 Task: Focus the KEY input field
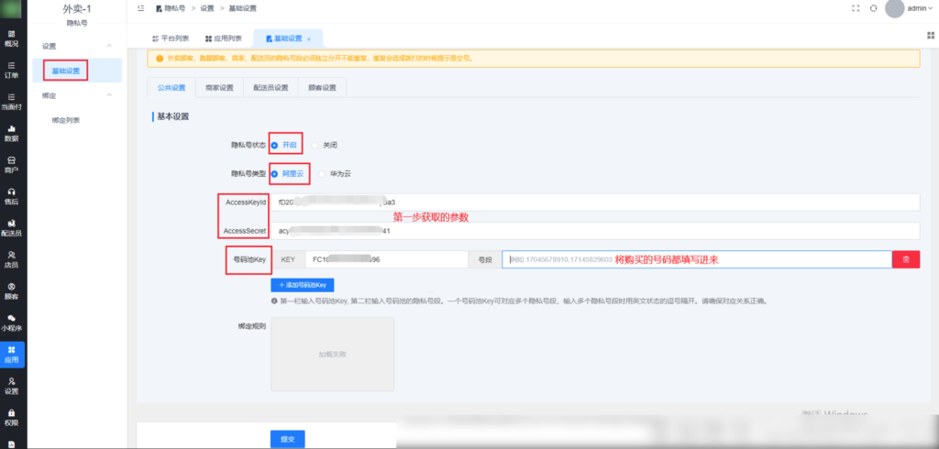[x=386, y=259]
